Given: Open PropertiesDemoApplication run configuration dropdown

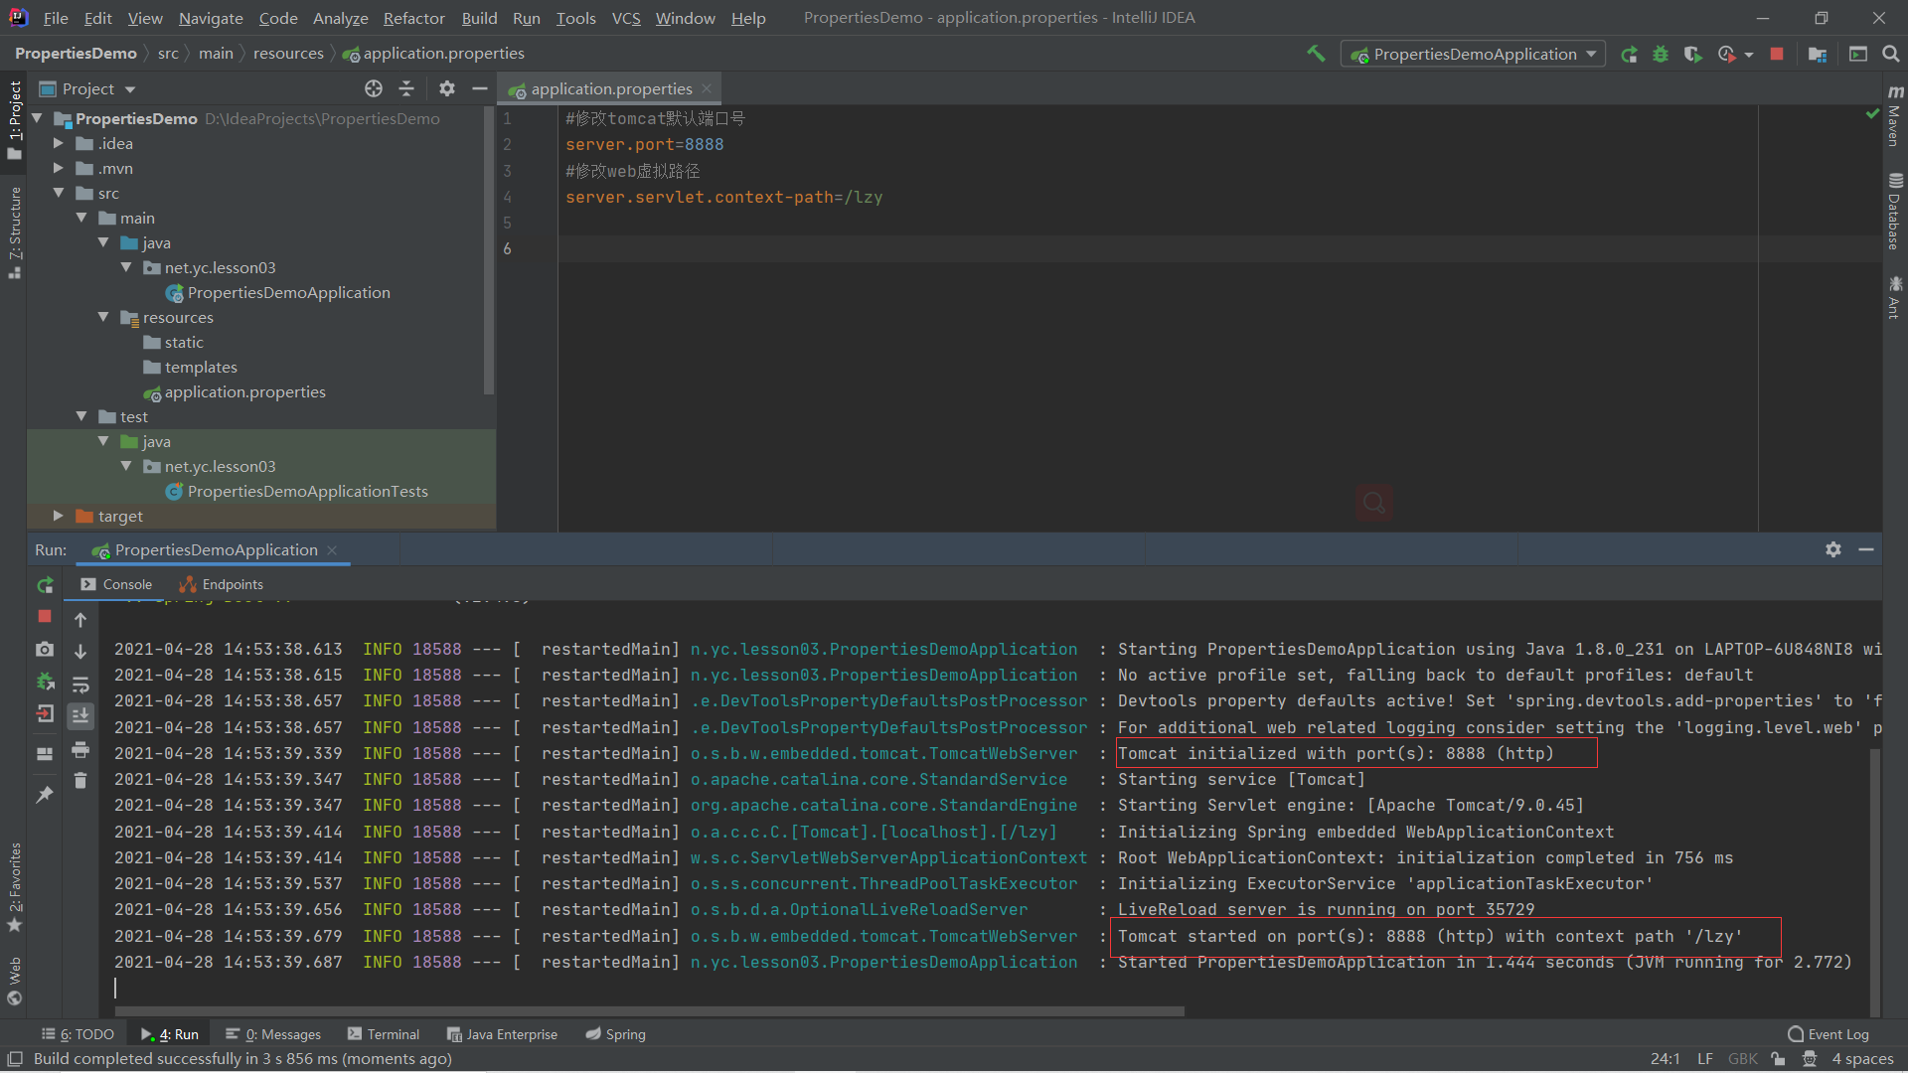Looking at the screenshot, I should click(x=1474, y=54).
